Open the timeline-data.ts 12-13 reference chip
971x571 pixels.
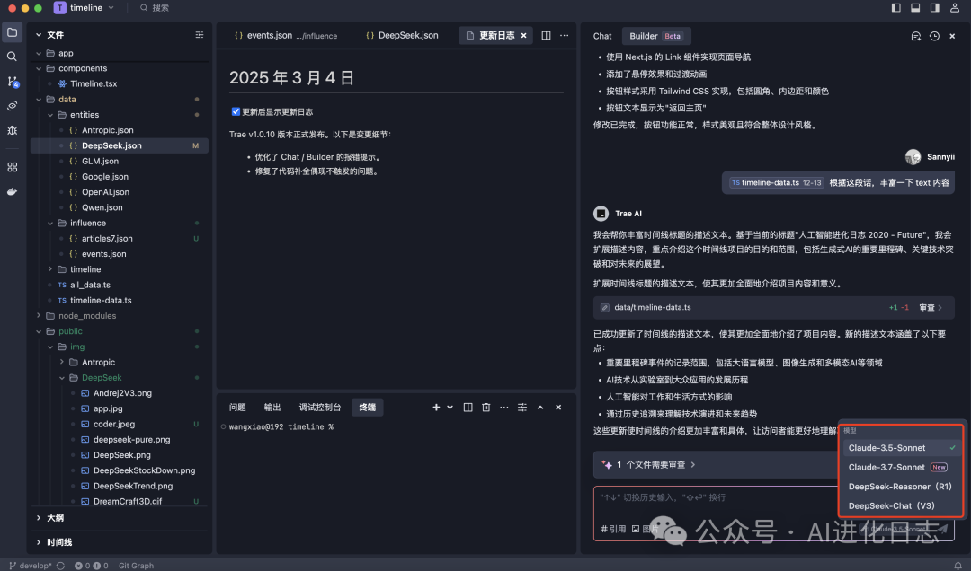pyautogui.click(x=776, y=182)
